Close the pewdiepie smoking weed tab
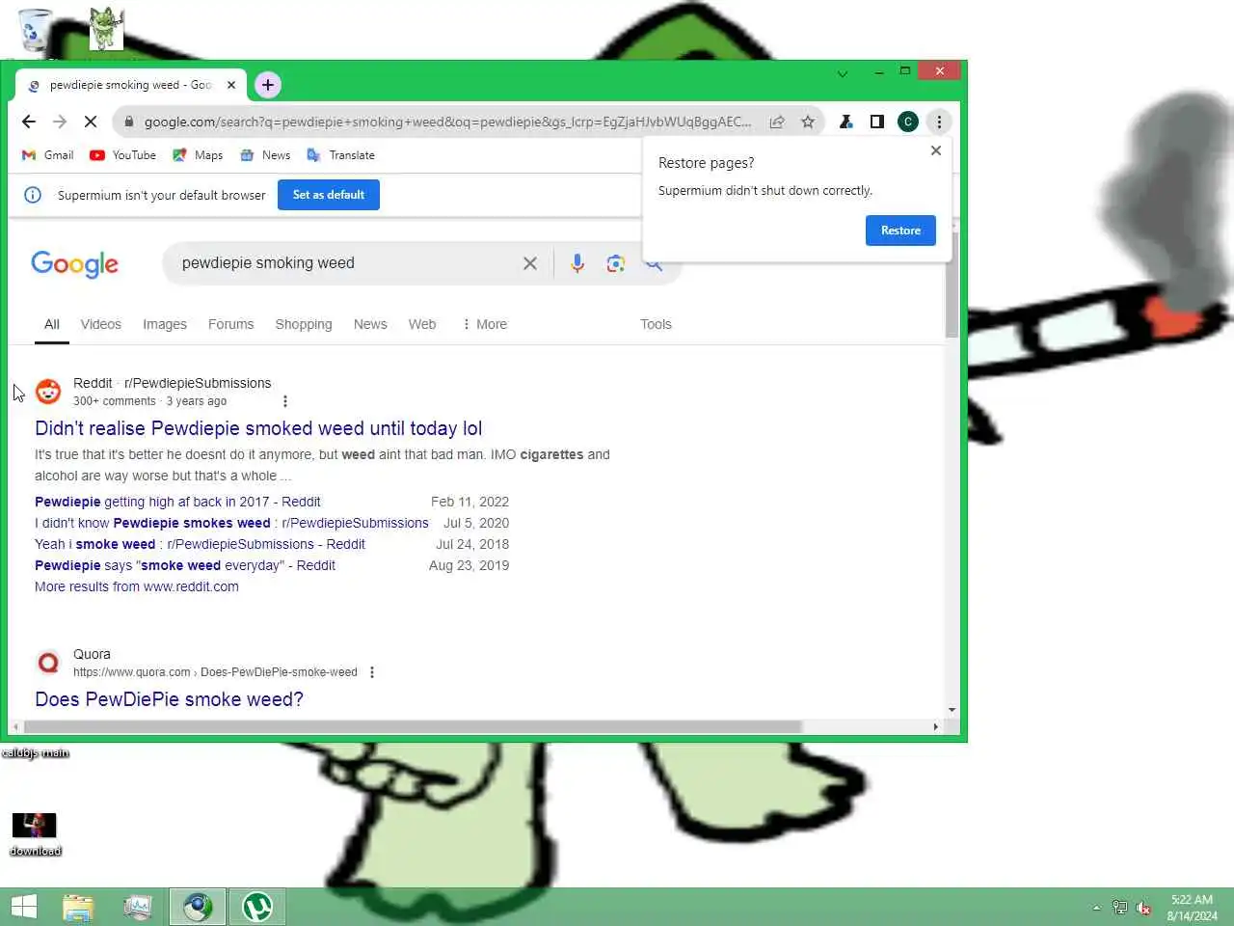The height and width of the screenshot is (926, 1234). 231,85
